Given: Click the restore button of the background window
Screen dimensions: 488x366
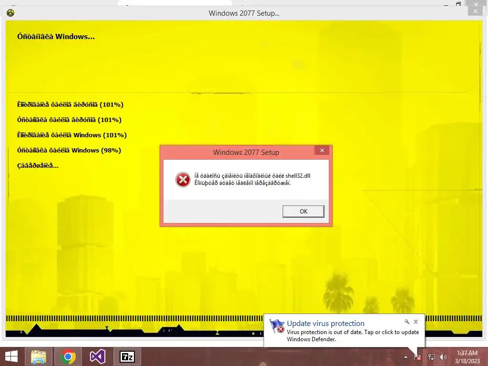Looking at the screenshot, I should (458, 4).
